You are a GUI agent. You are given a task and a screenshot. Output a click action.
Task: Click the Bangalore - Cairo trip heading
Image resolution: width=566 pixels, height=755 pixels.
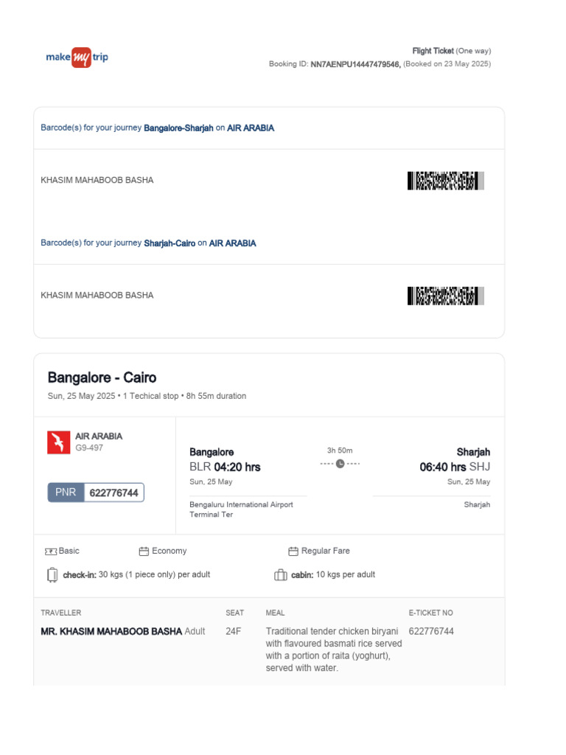[x=102, y=377]
